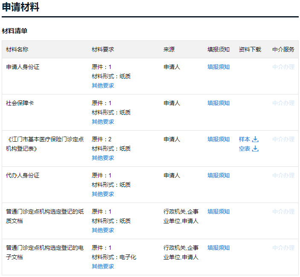View 其他要求 for 代办人身份证
Screen dimensions: 300x277
[x=103, y=194]
